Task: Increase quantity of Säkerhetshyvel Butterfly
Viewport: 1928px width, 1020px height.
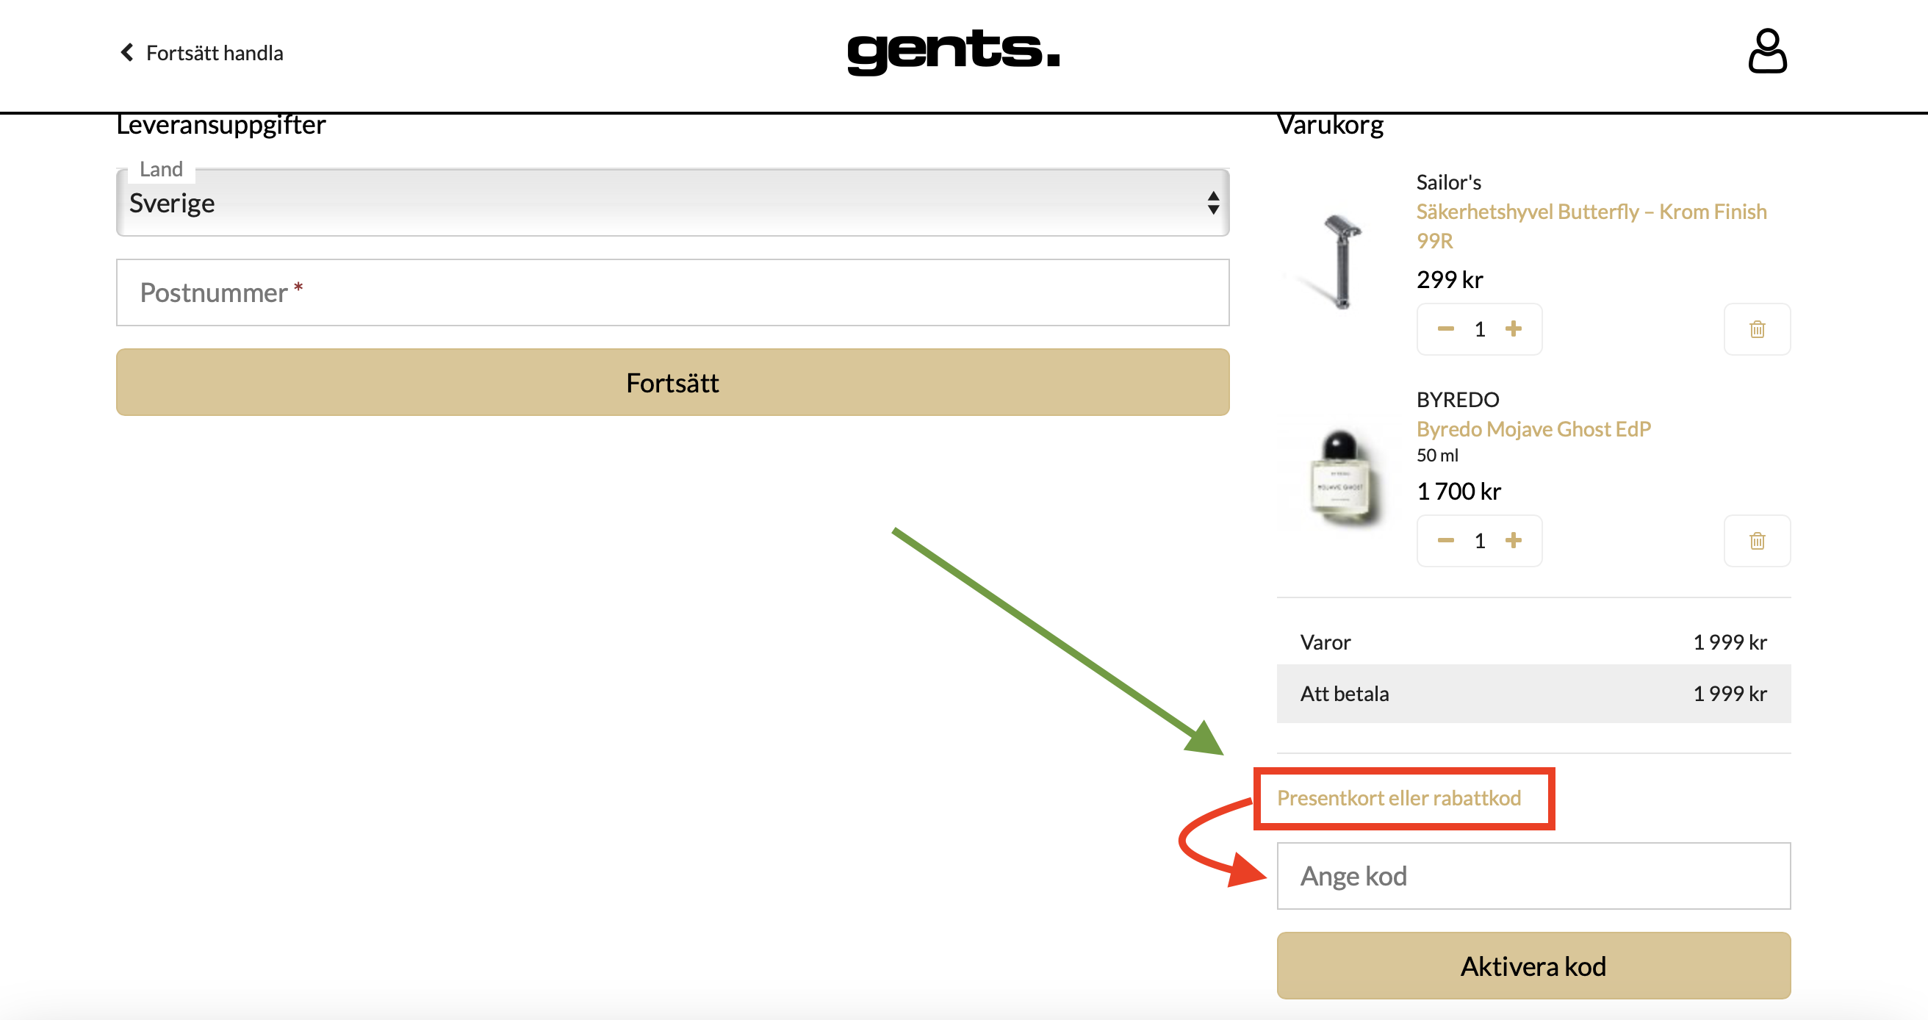Action: (1513, 328)
